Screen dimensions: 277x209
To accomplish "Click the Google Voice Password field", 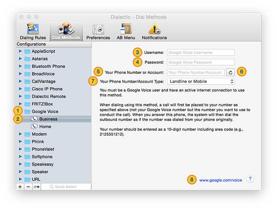I will point(201,62).
